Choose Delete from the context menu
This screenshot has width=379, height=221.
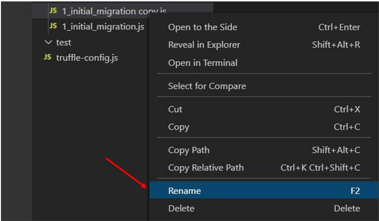point(181,208)
